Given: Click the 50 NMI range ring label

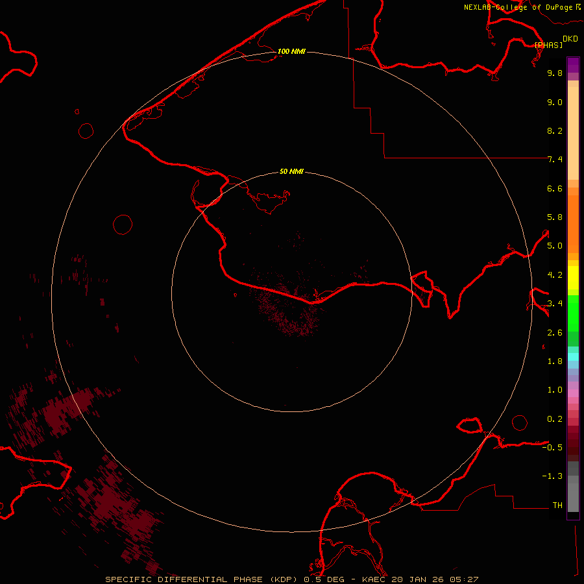Looking at the screenshot, I should 291,171.
